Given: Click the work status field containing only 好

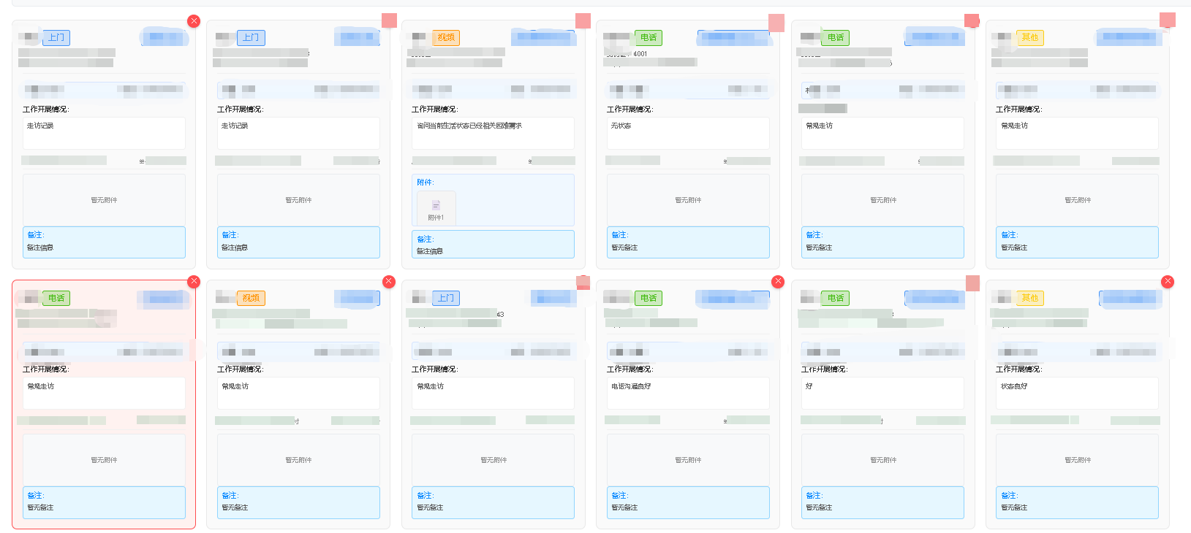Looking at the screenshot, I should click(882, 393).
